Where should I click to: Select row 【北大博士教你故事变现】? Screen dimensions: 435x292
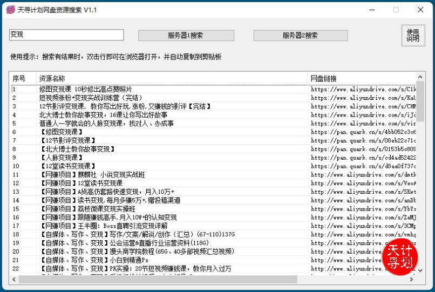tap(214, 149)
